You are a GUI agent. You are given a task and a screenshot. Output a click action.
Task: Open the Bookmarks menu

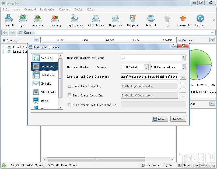coord(47,9)
